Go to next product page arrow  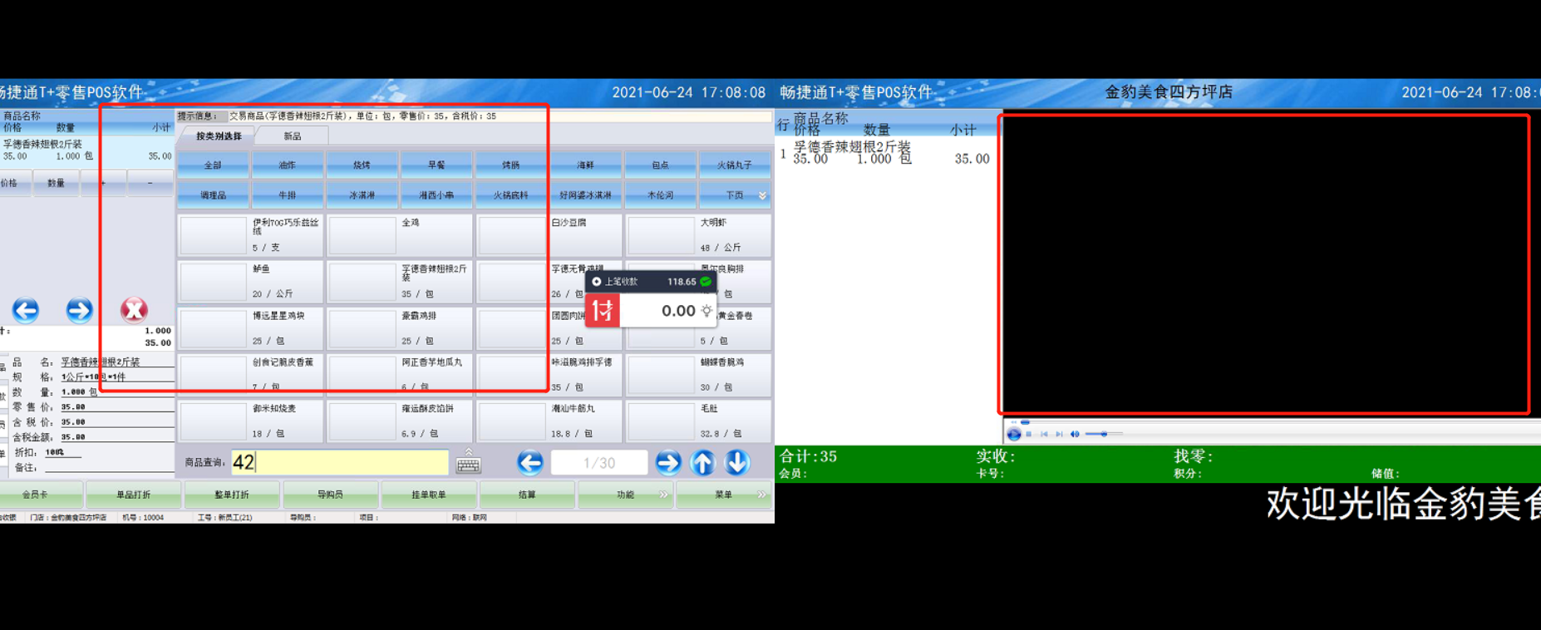pos(668,462)
